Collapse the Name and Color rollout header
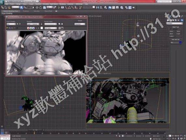The width and height of the screenshot is (186, 140). (175, 40)
